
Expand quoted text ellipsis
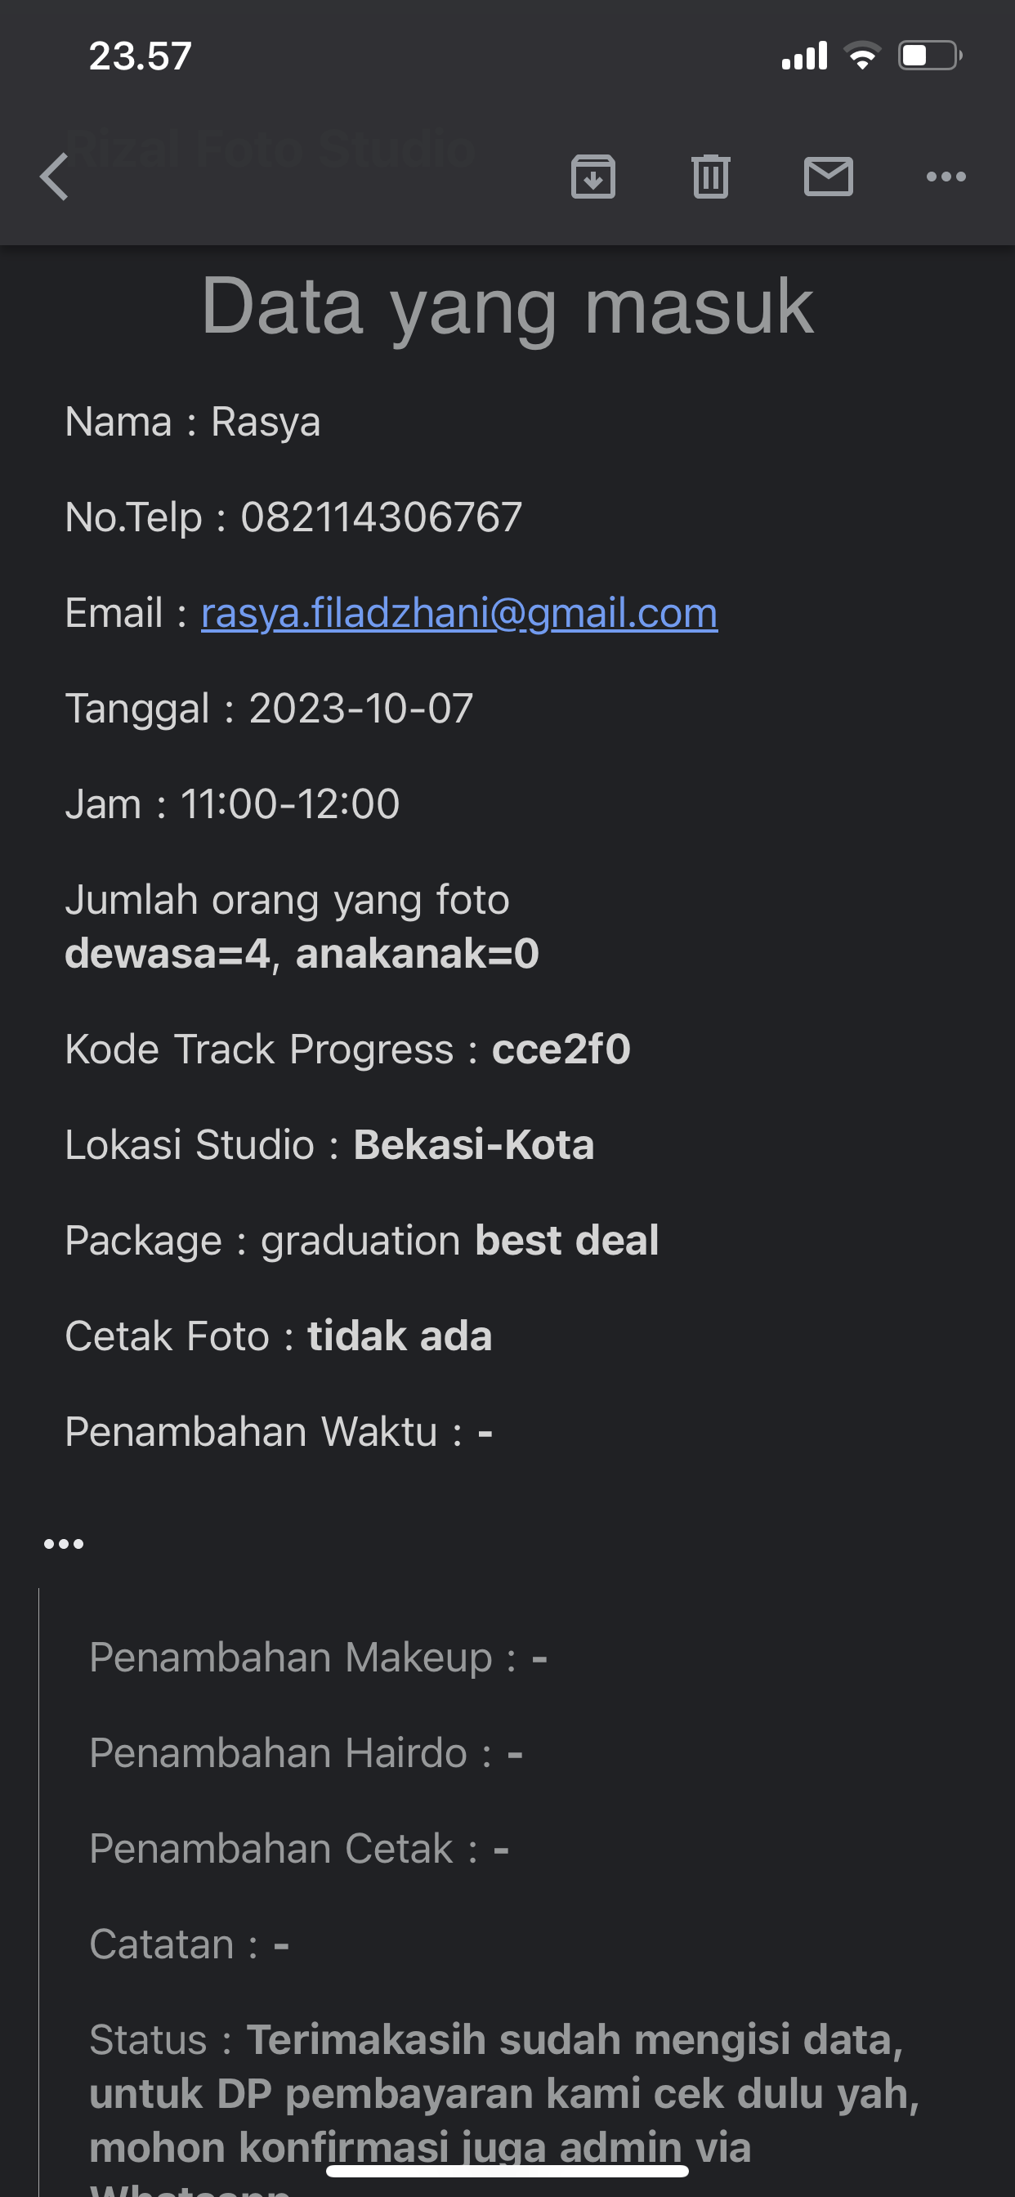coord(64,1544)
